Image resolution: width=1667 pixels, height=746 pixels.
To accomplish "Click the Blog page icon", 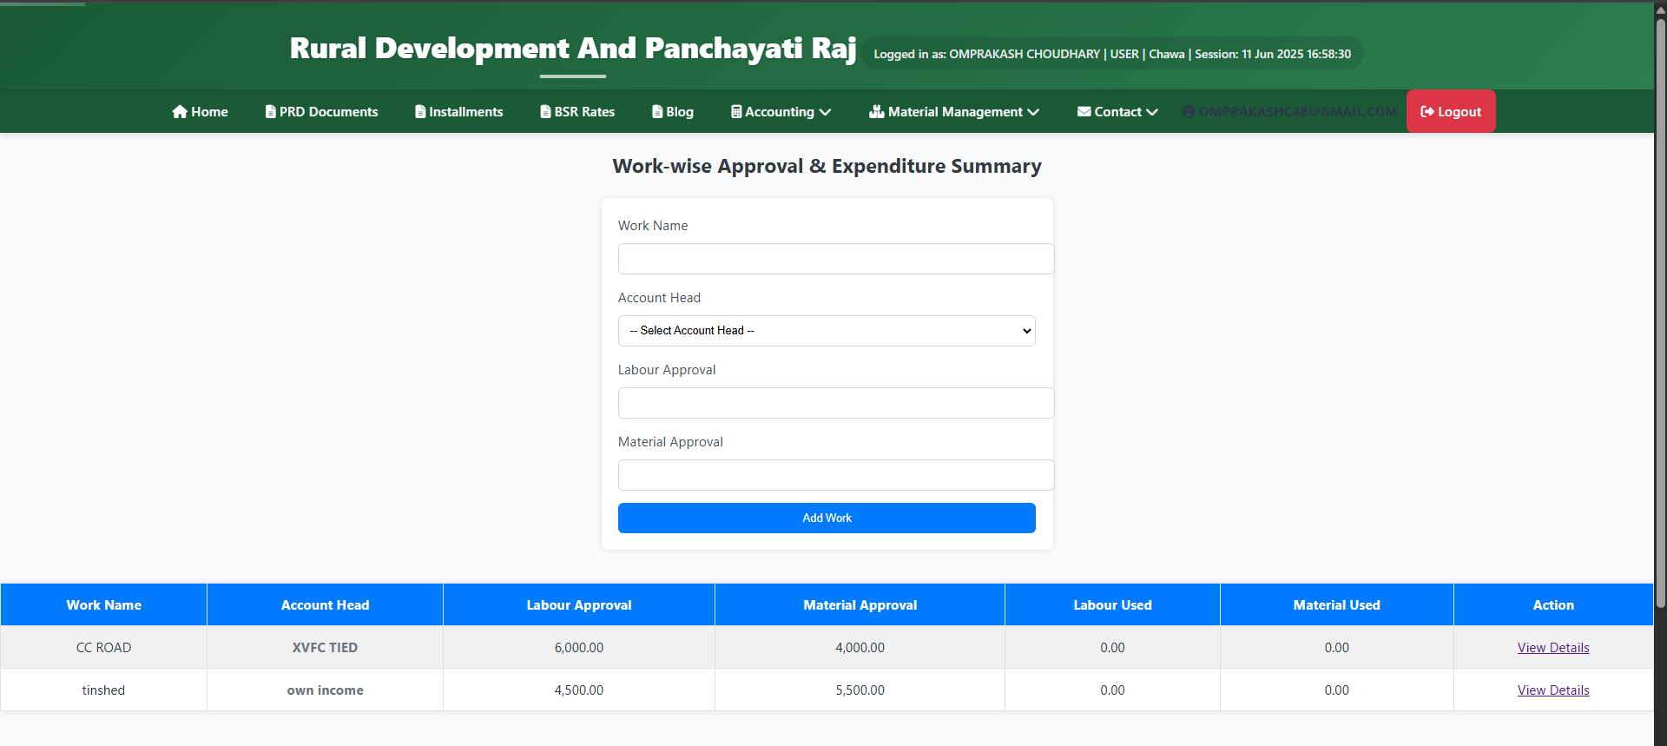I will pos(657,112).
